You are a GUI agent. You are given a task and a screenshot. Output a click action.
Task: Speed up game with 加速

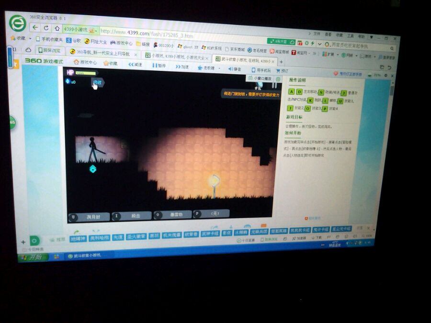[182, 67]
